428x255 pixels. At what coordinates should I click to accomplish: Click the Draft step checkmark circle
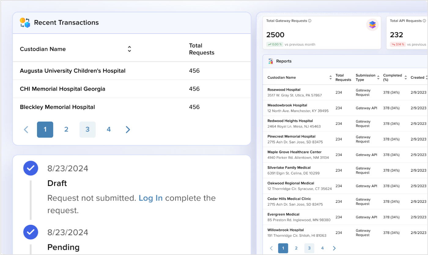coord(31,168)
